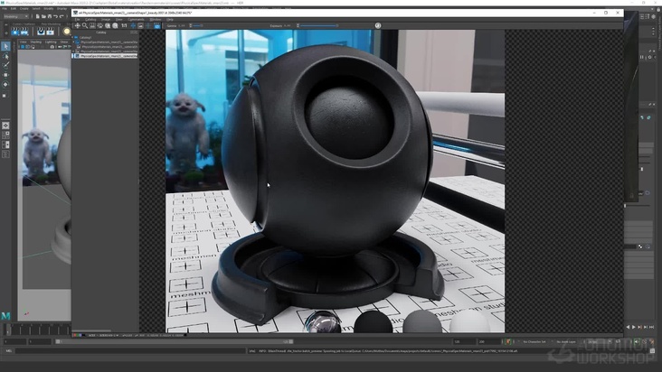This screenshot has height=372, width=662.
Task: Adjust the Exposure slider in viewer toolbar
Action: (318, 25)
